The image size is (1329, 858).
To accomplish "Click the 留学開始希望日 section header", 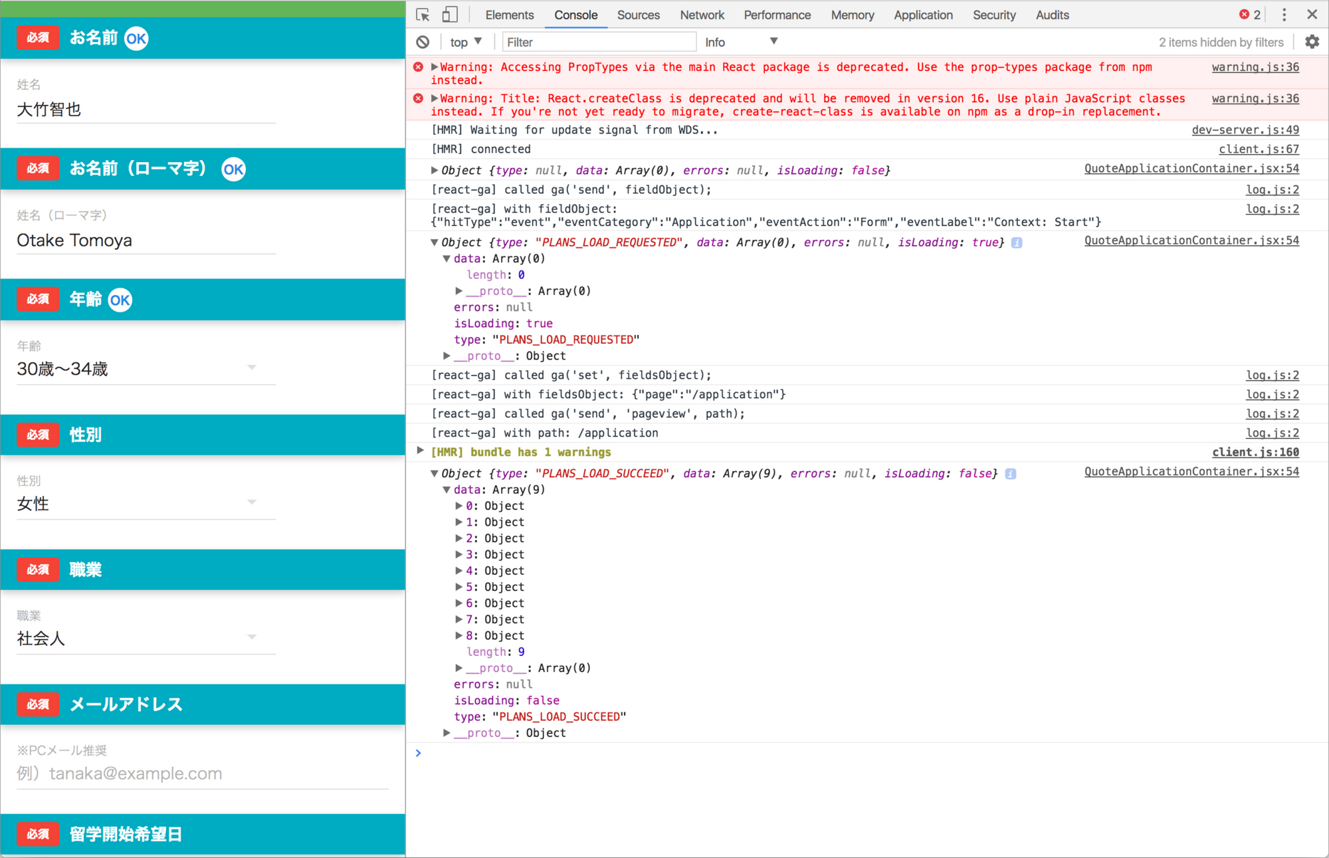I will (x=203, y=834).
